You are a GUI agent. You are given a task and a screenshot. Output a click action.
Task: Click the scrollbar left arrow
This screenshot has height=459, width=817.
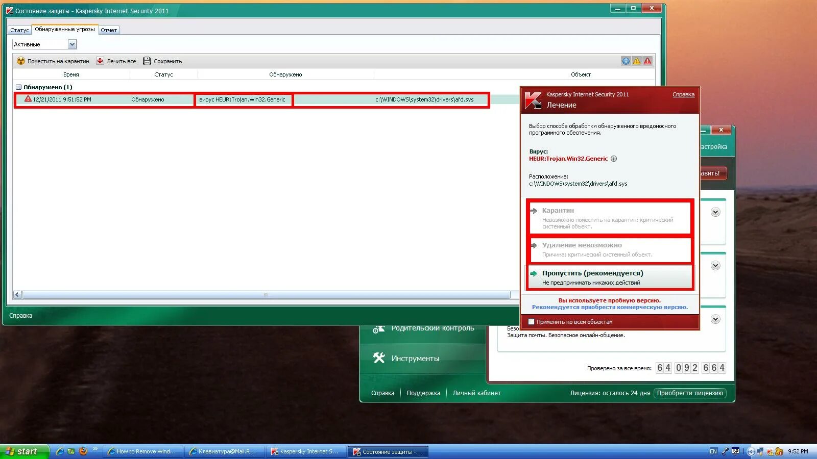17,295
